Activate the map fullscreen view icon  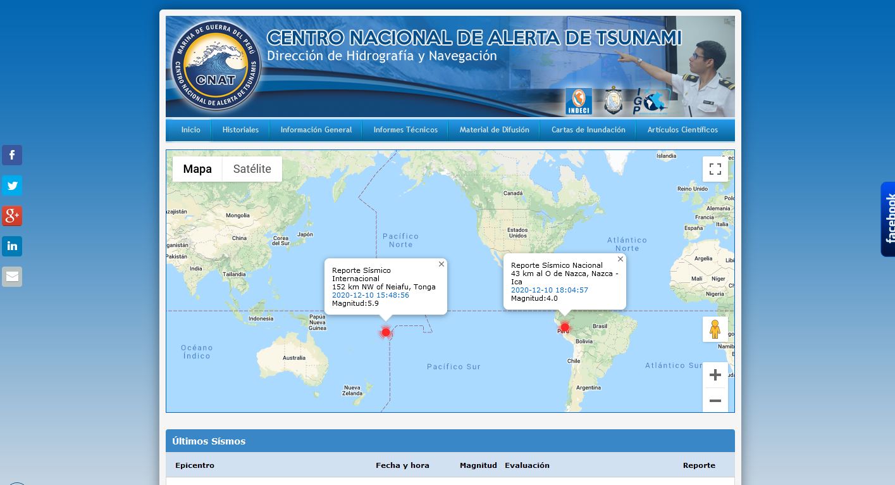[x=715, y=169]
